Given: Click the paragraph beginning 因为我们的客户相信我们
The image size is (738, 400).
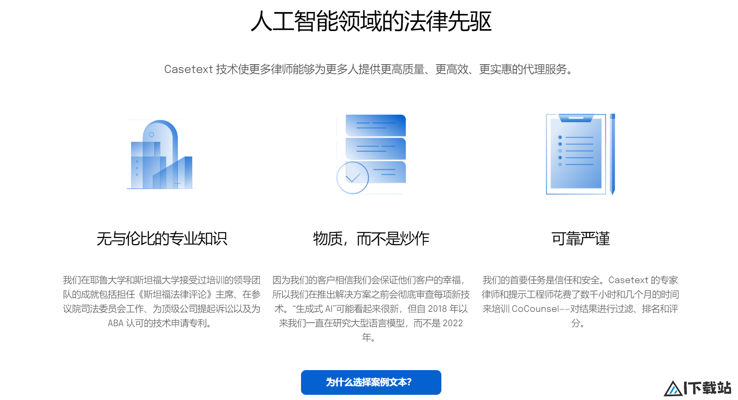Looking at the screenshot, I should pos(371,309).
